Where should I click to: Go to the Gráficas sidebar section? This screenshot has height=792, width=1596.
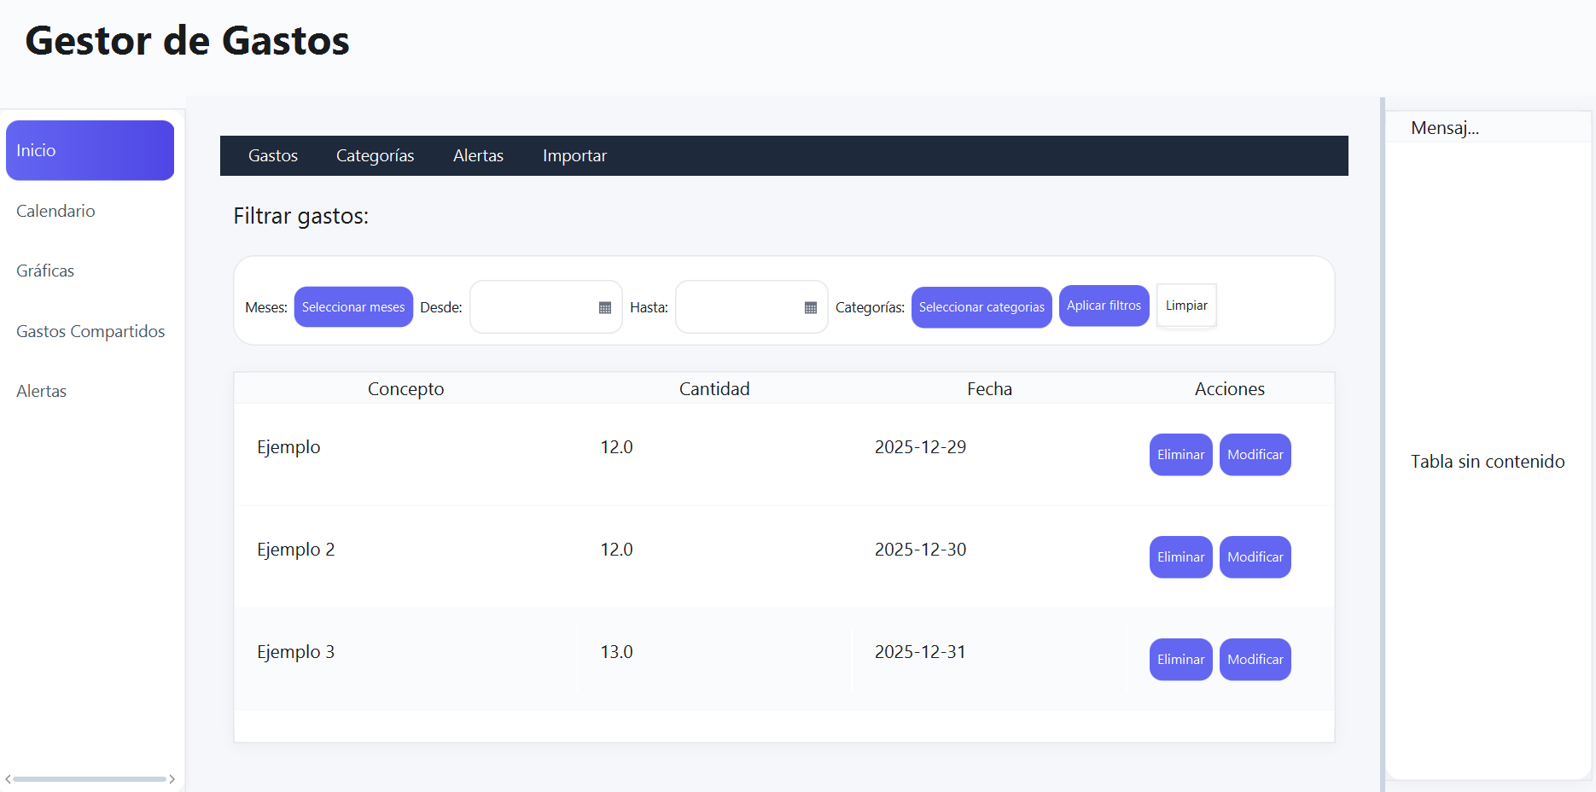[45, 271]
